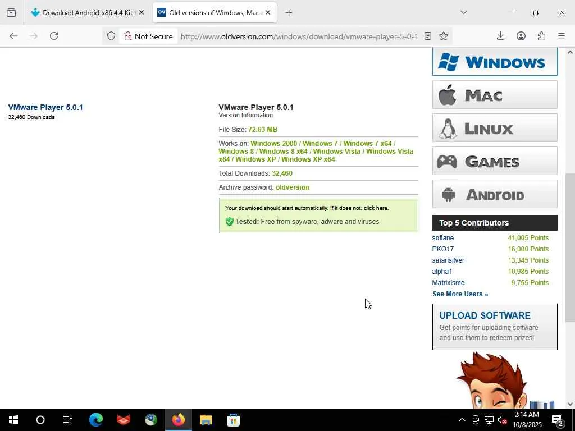Open a new tab with plus button

[x=289, y=13]
